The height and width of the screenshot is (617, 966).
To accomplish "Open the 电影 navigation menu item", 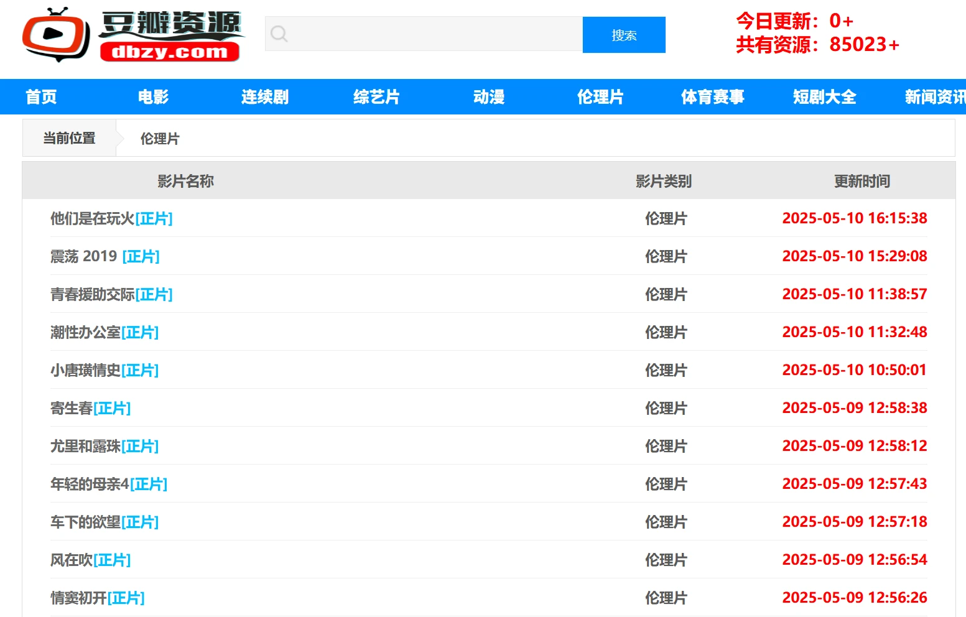I will (153, 97).
